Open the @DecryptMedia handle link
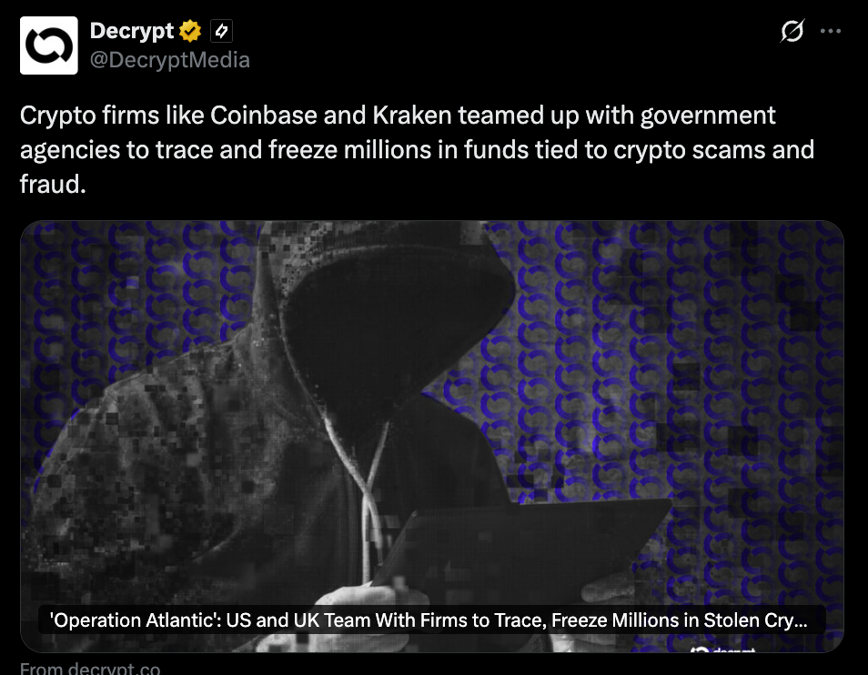Screen dimensions: 868x675 [170, 60]
